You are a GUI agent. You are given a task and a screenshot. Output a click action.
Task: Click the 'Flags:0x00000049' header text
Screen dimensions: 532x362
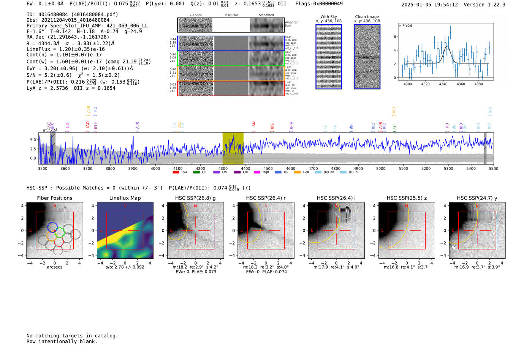click(x=319, y=4)
